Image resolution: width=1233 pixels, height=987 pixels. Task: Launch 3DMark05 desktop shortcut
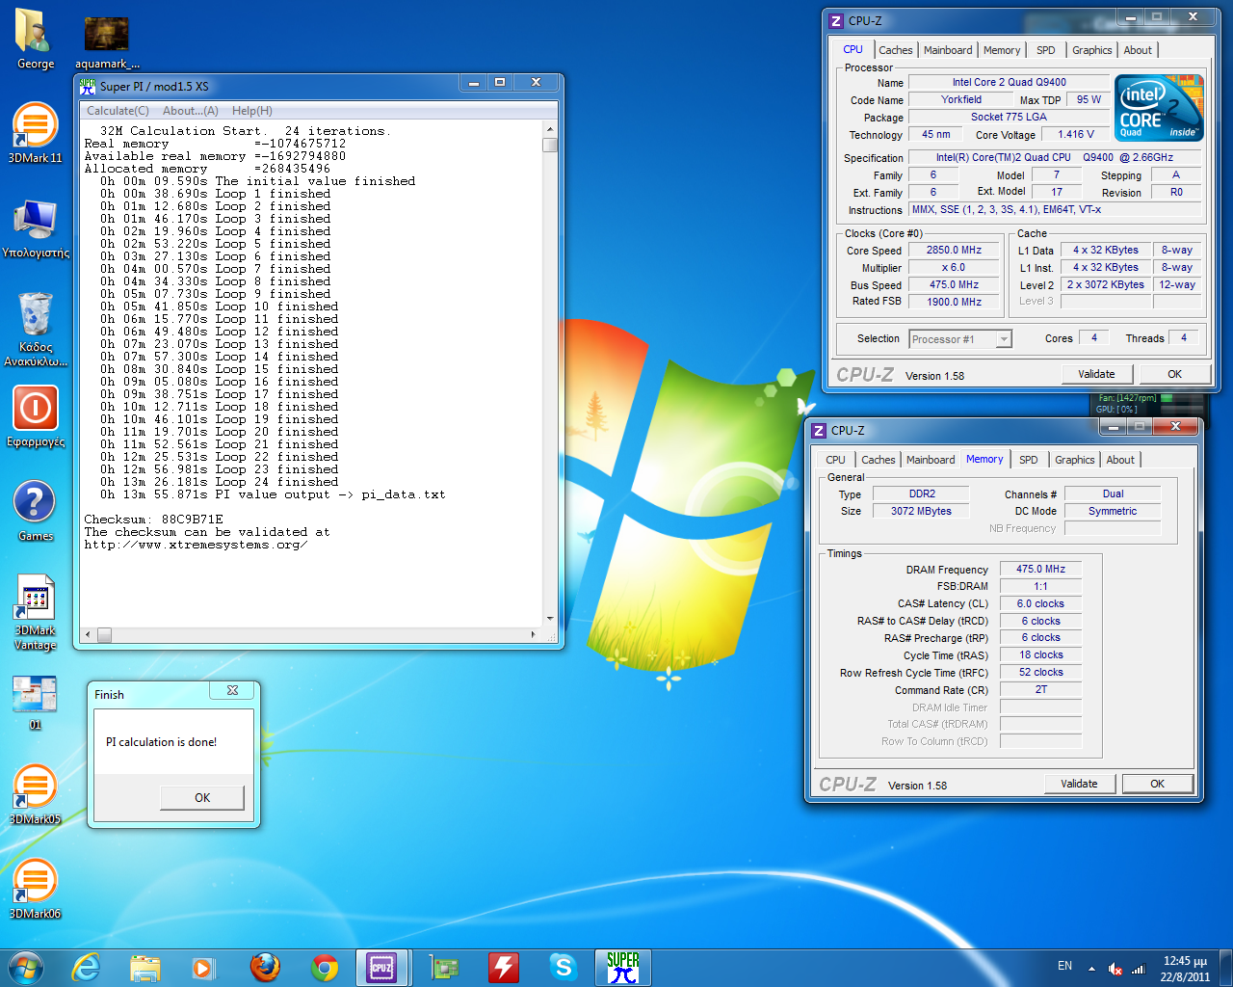point(36,794)
